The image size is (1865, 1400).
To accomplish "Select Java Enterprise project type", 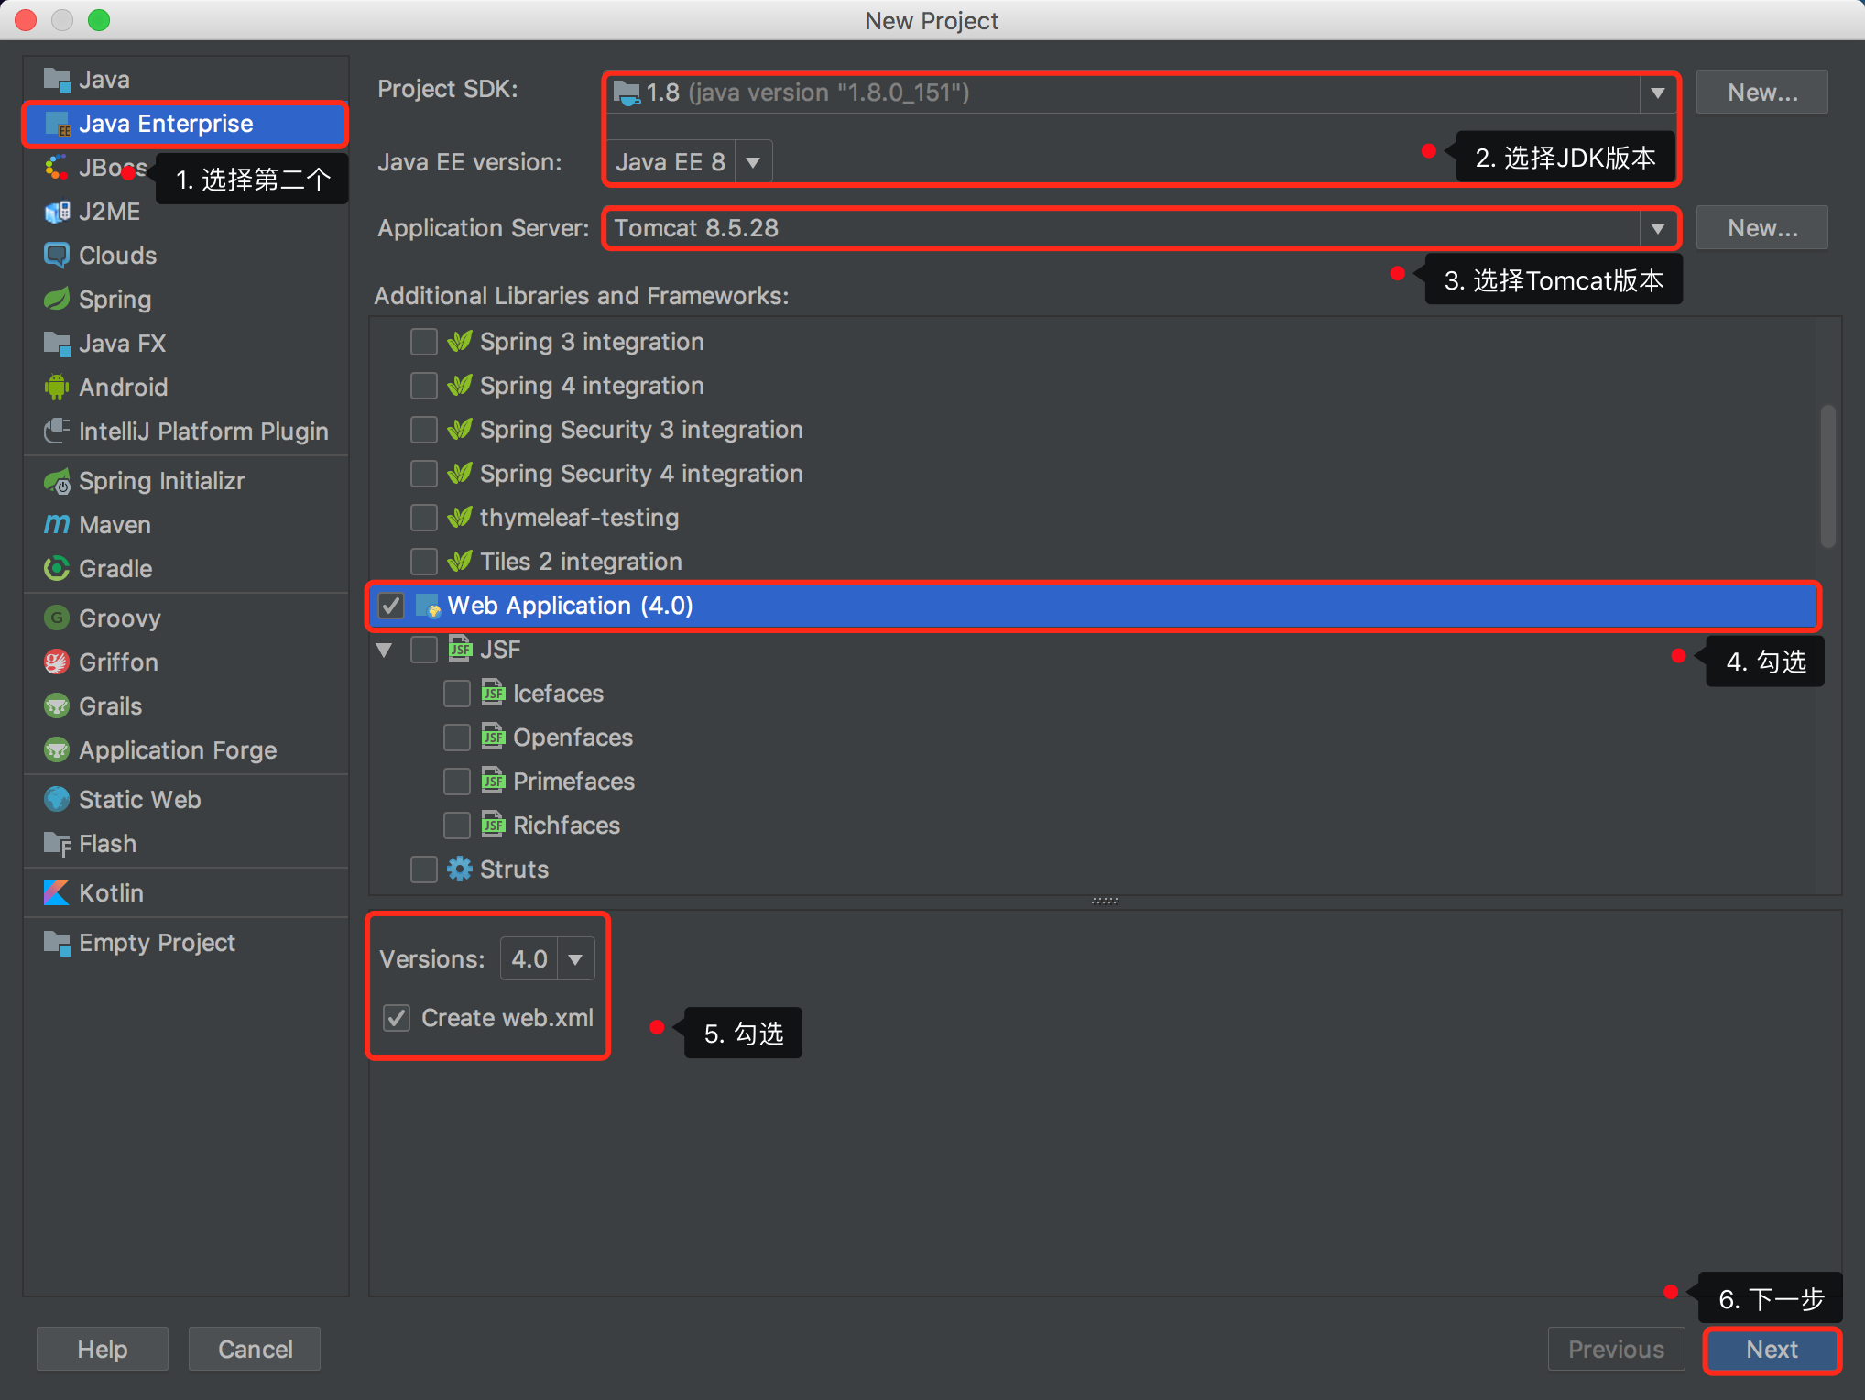I will pos(186,124).
